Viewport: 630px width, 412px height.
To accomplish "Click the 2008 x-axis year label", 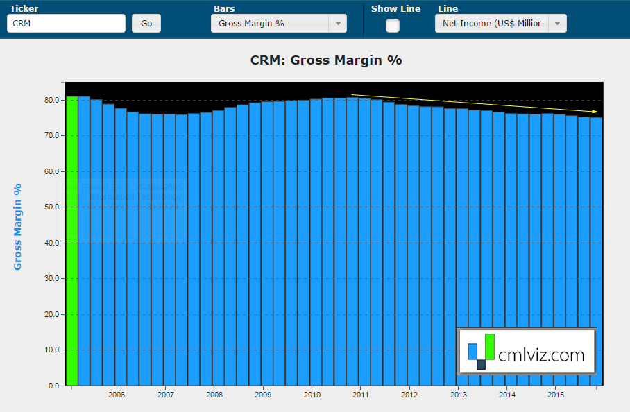I will tap(214, 395).
